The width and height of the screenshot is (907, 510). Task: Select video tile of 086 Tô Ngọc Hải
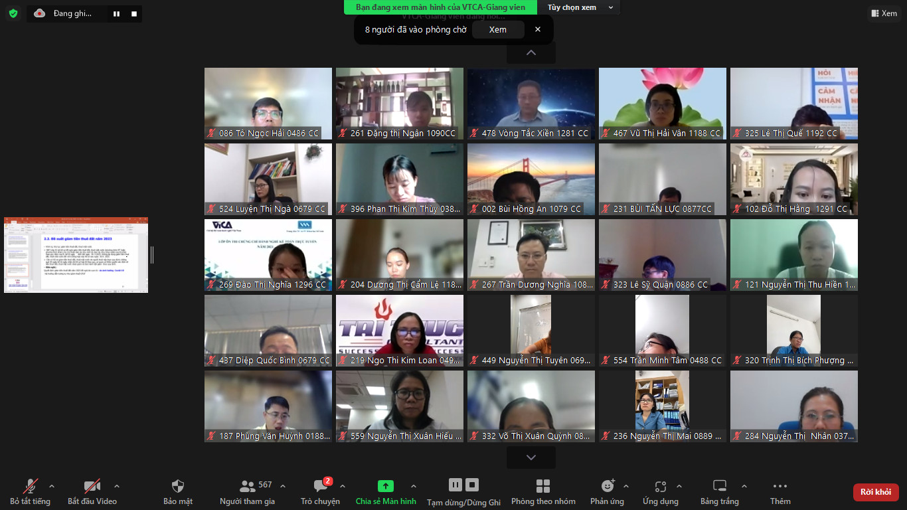268,104
